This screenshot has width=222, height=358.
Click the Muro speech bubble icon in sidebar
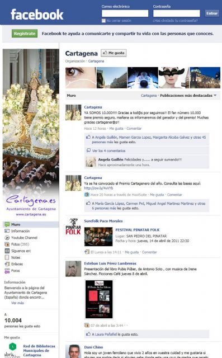(x=7, y=224)
